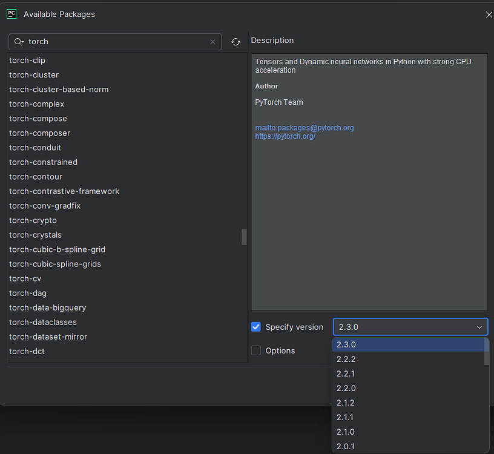The height and width of the screenshot is (454, 494).
Task: Select torch-contrastive-framework in the package list
Action: [x=64, y=191]
